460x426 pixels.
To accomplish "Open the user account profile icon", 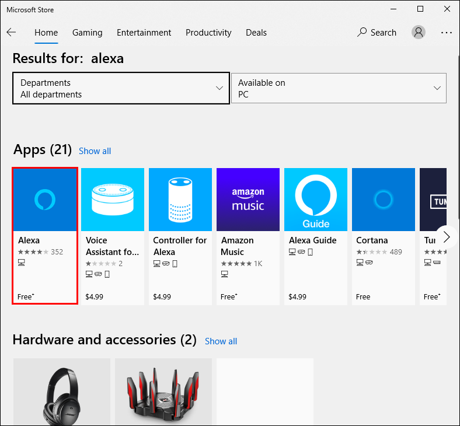I will click(x=419, y=32).
